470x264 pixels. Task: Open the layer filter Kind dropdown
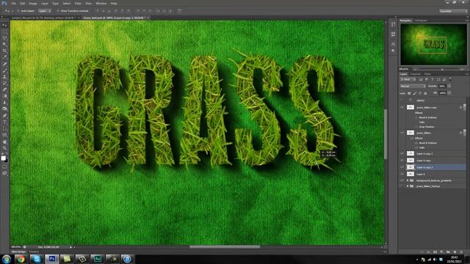(x=408, y=79)
